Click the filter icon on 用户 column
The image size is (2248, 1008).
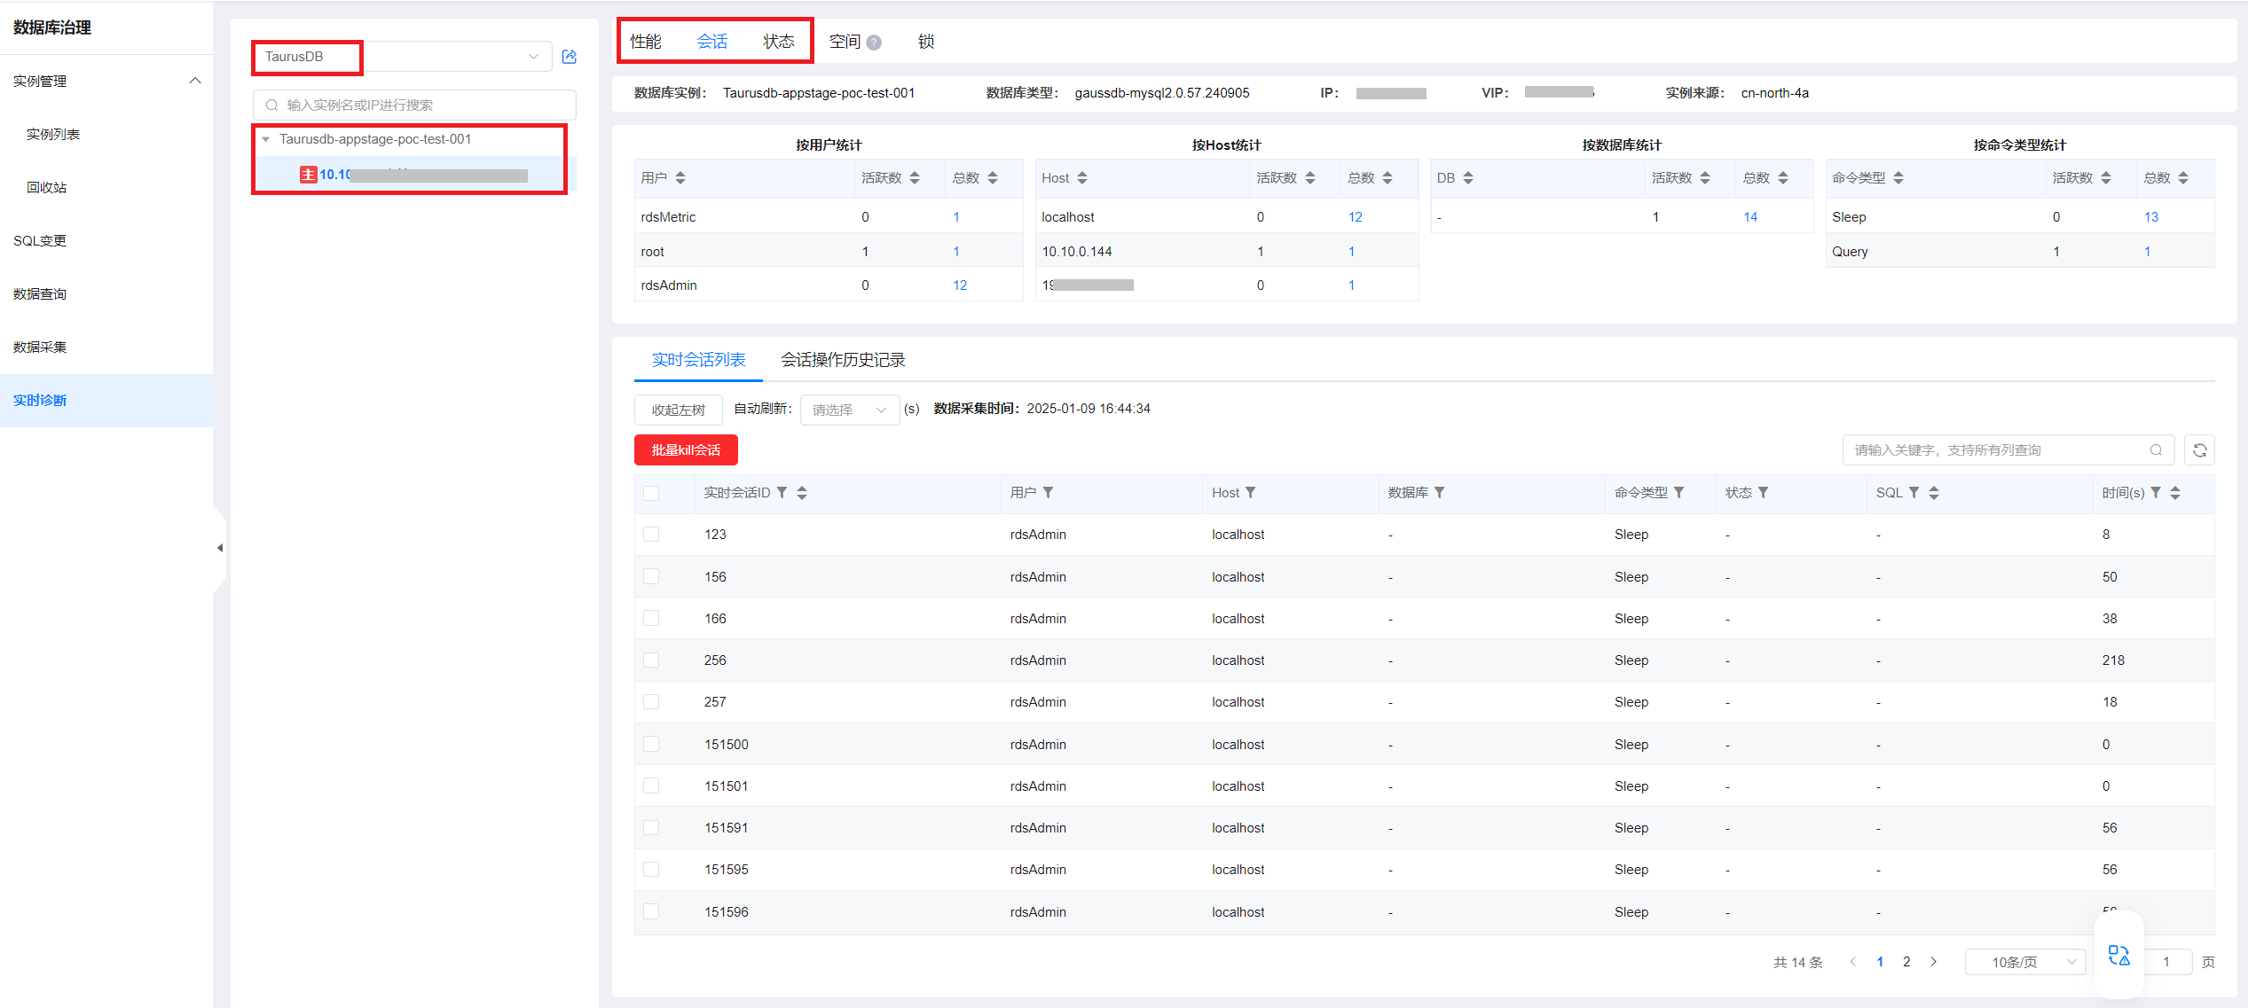click(1048, 493)
